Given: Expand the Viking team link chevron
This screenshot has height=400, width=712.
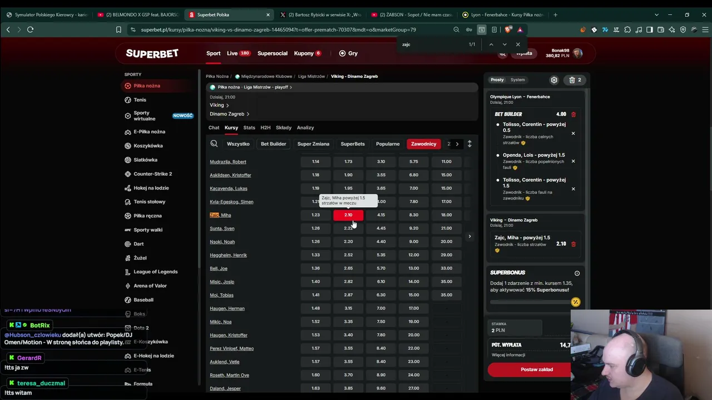Looking at the screenshot, I should pyautogui.click(x=228, y=106).
